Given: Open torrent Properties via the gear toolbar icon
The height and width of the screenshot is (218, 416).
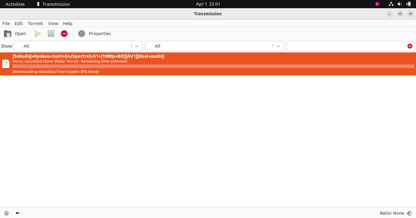Looking at the screenshot, I should tap(81, 34).
